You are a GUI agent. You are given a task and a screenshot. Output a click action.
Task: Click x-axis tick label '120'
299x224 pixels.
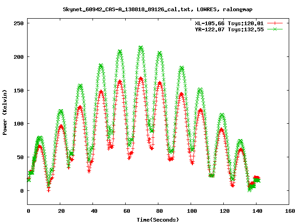[225, 211]
